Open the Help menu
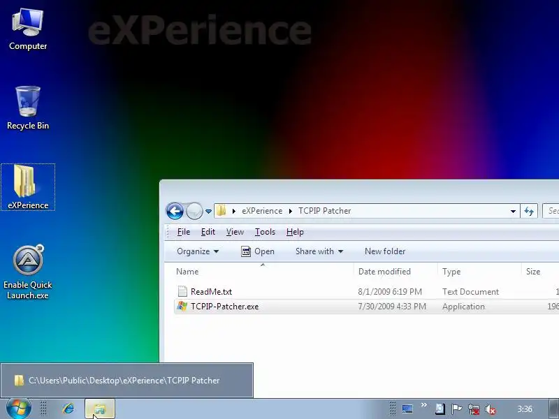 click(295, 232)
